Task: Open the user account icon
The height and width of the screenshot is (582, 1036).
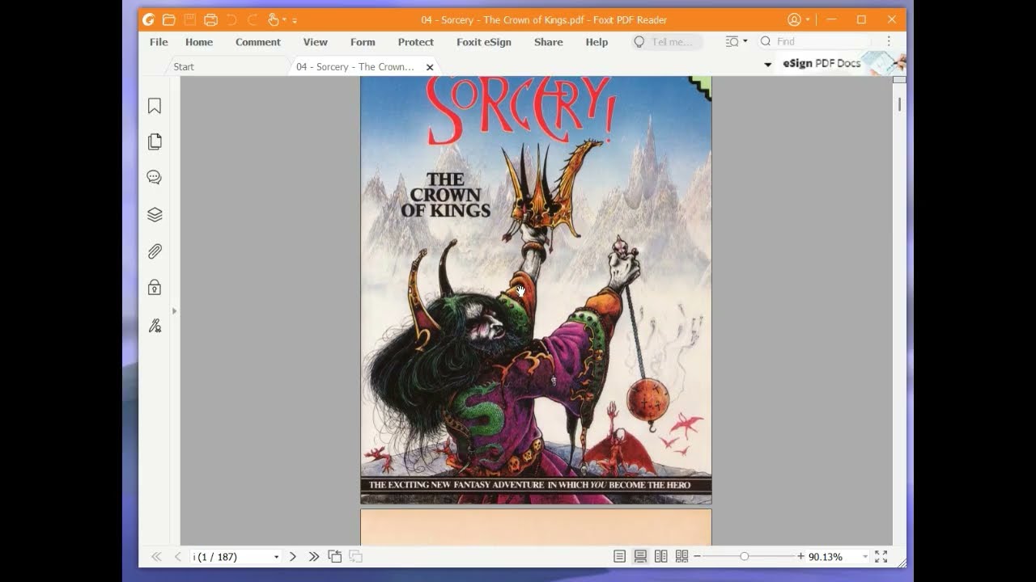Action: [794, 19]
